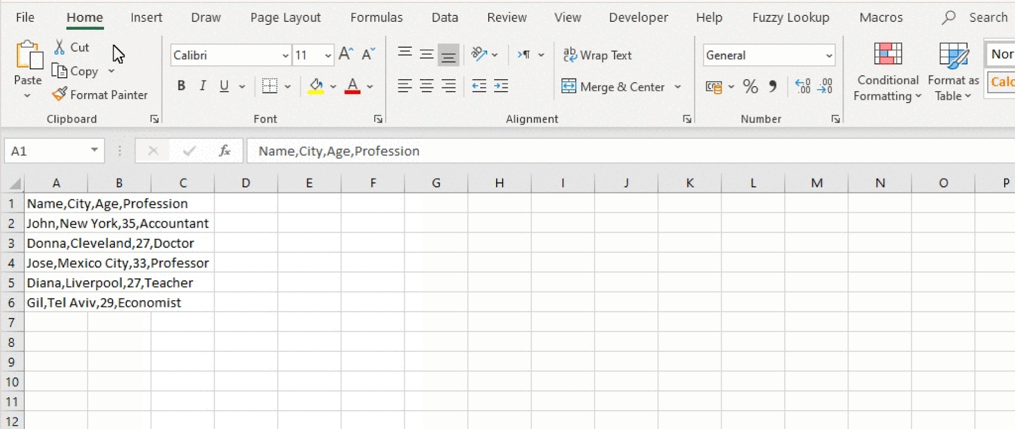The width and height of the screenshot is (1015, 429).
Task: Open the File tab
Action: point(25,18)
